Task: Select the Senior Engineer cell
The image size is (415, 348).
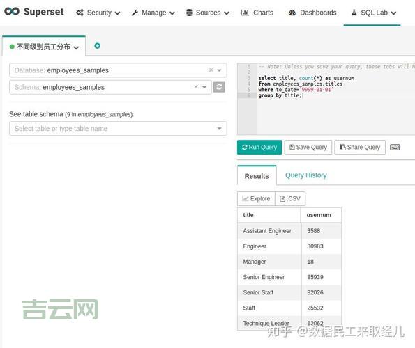Action: coord(269,277)
